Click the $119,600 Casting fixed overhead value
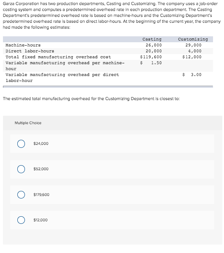Image resolution: width=224 pixels, height=253 pixels. pos(151,57)
